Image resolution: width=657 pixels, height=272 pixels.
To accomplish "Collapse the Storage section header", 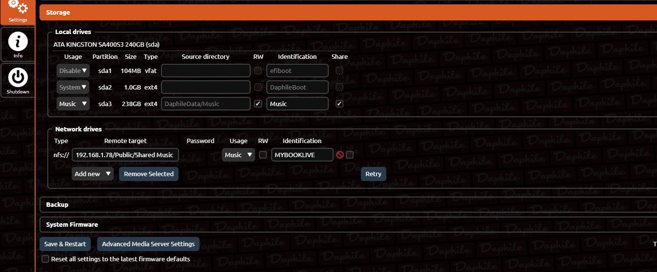I will 58,13.
